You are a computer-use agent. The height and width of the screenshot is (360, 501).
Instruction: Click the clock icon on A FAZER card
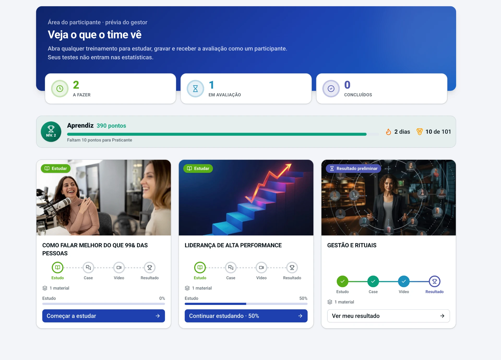[60, 89]
